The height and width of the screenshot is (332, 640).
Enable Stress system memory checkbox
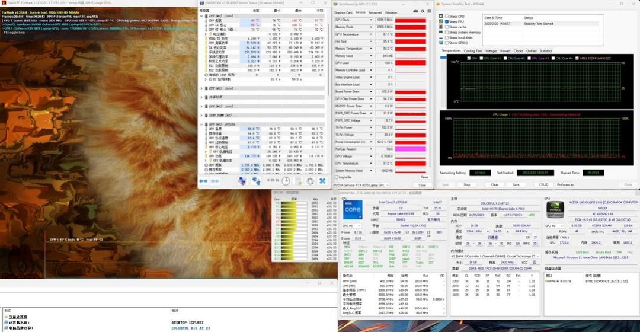pos(447,32)
